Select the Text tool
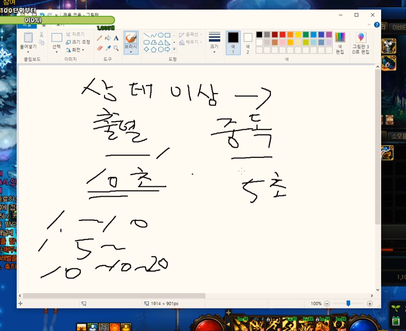 [x=116, y=38]
